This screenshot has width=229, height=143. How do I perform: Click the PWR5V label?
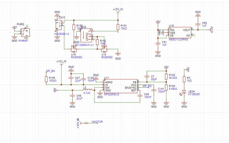[x=23, y=41]
